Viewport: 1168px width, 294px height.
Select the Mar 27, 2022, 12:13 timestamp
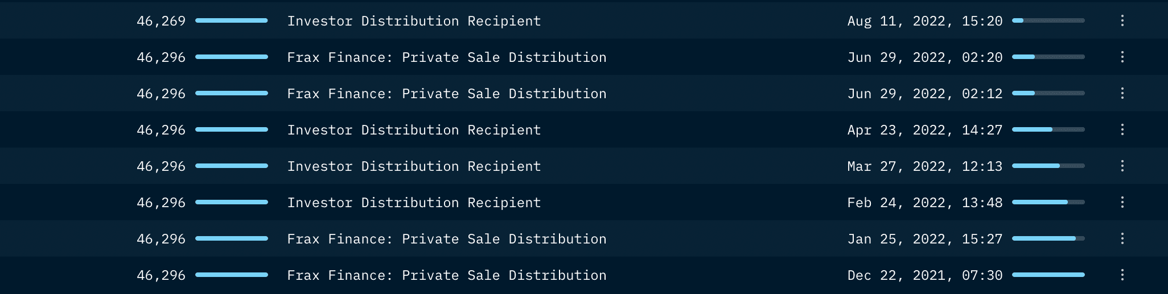[x=924, y=166]
